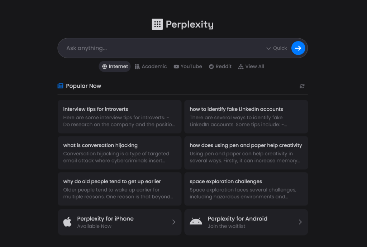
Task: Enable the Reddit search focus
Action: coord(220,66)
